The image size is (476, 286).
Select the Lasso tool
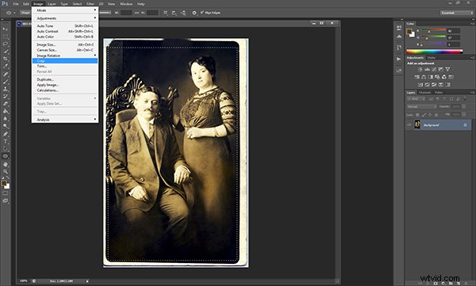[x=6, y=44]
